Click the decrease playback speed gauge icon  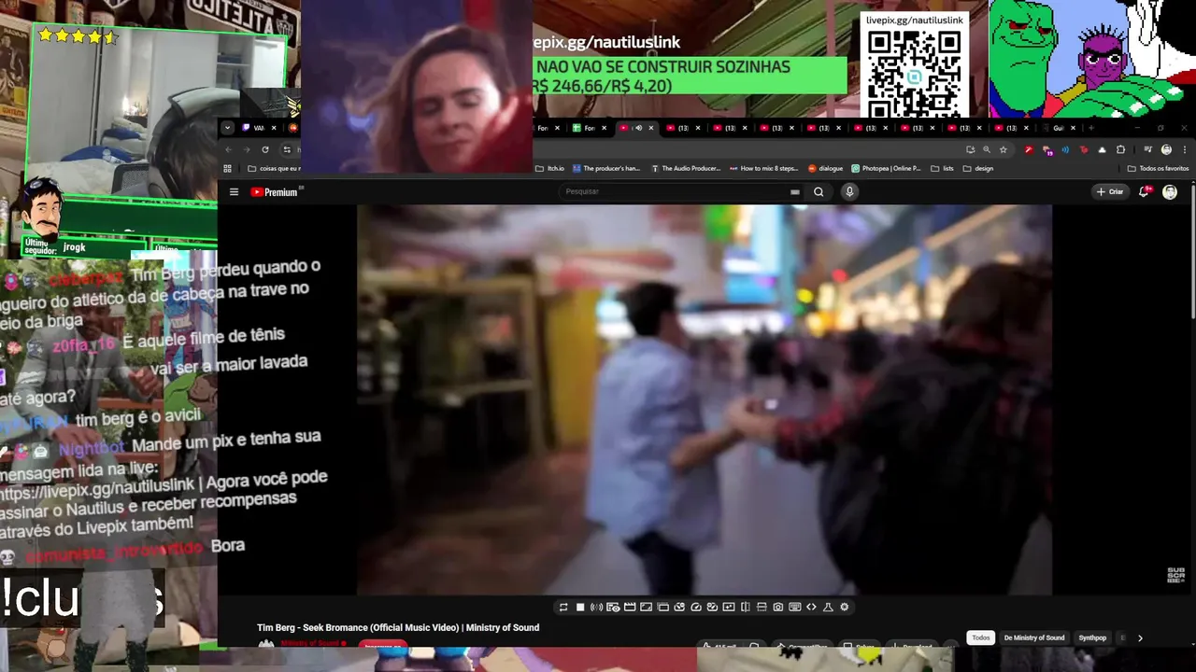[679, 607]
